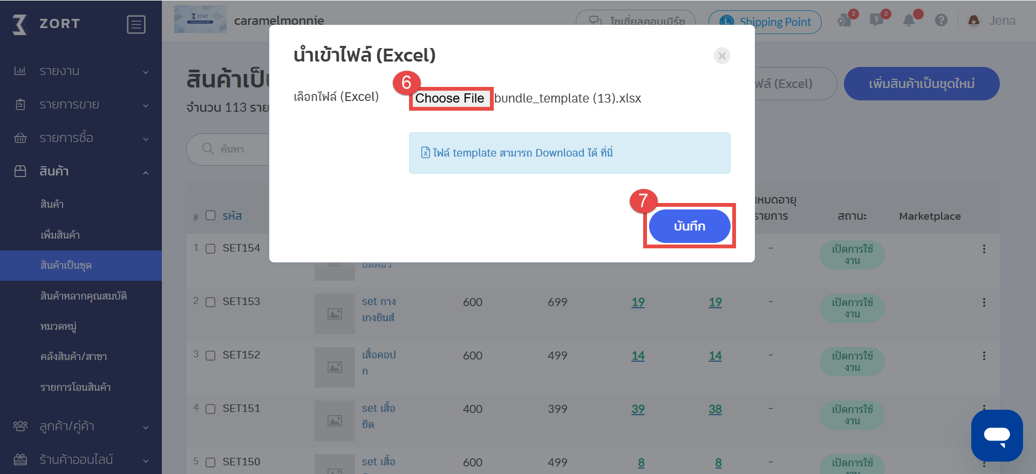Click the blue บันทึก save button
This screenshot has width=1036, height=474.
pyautogui.click(x=690, y=226)
